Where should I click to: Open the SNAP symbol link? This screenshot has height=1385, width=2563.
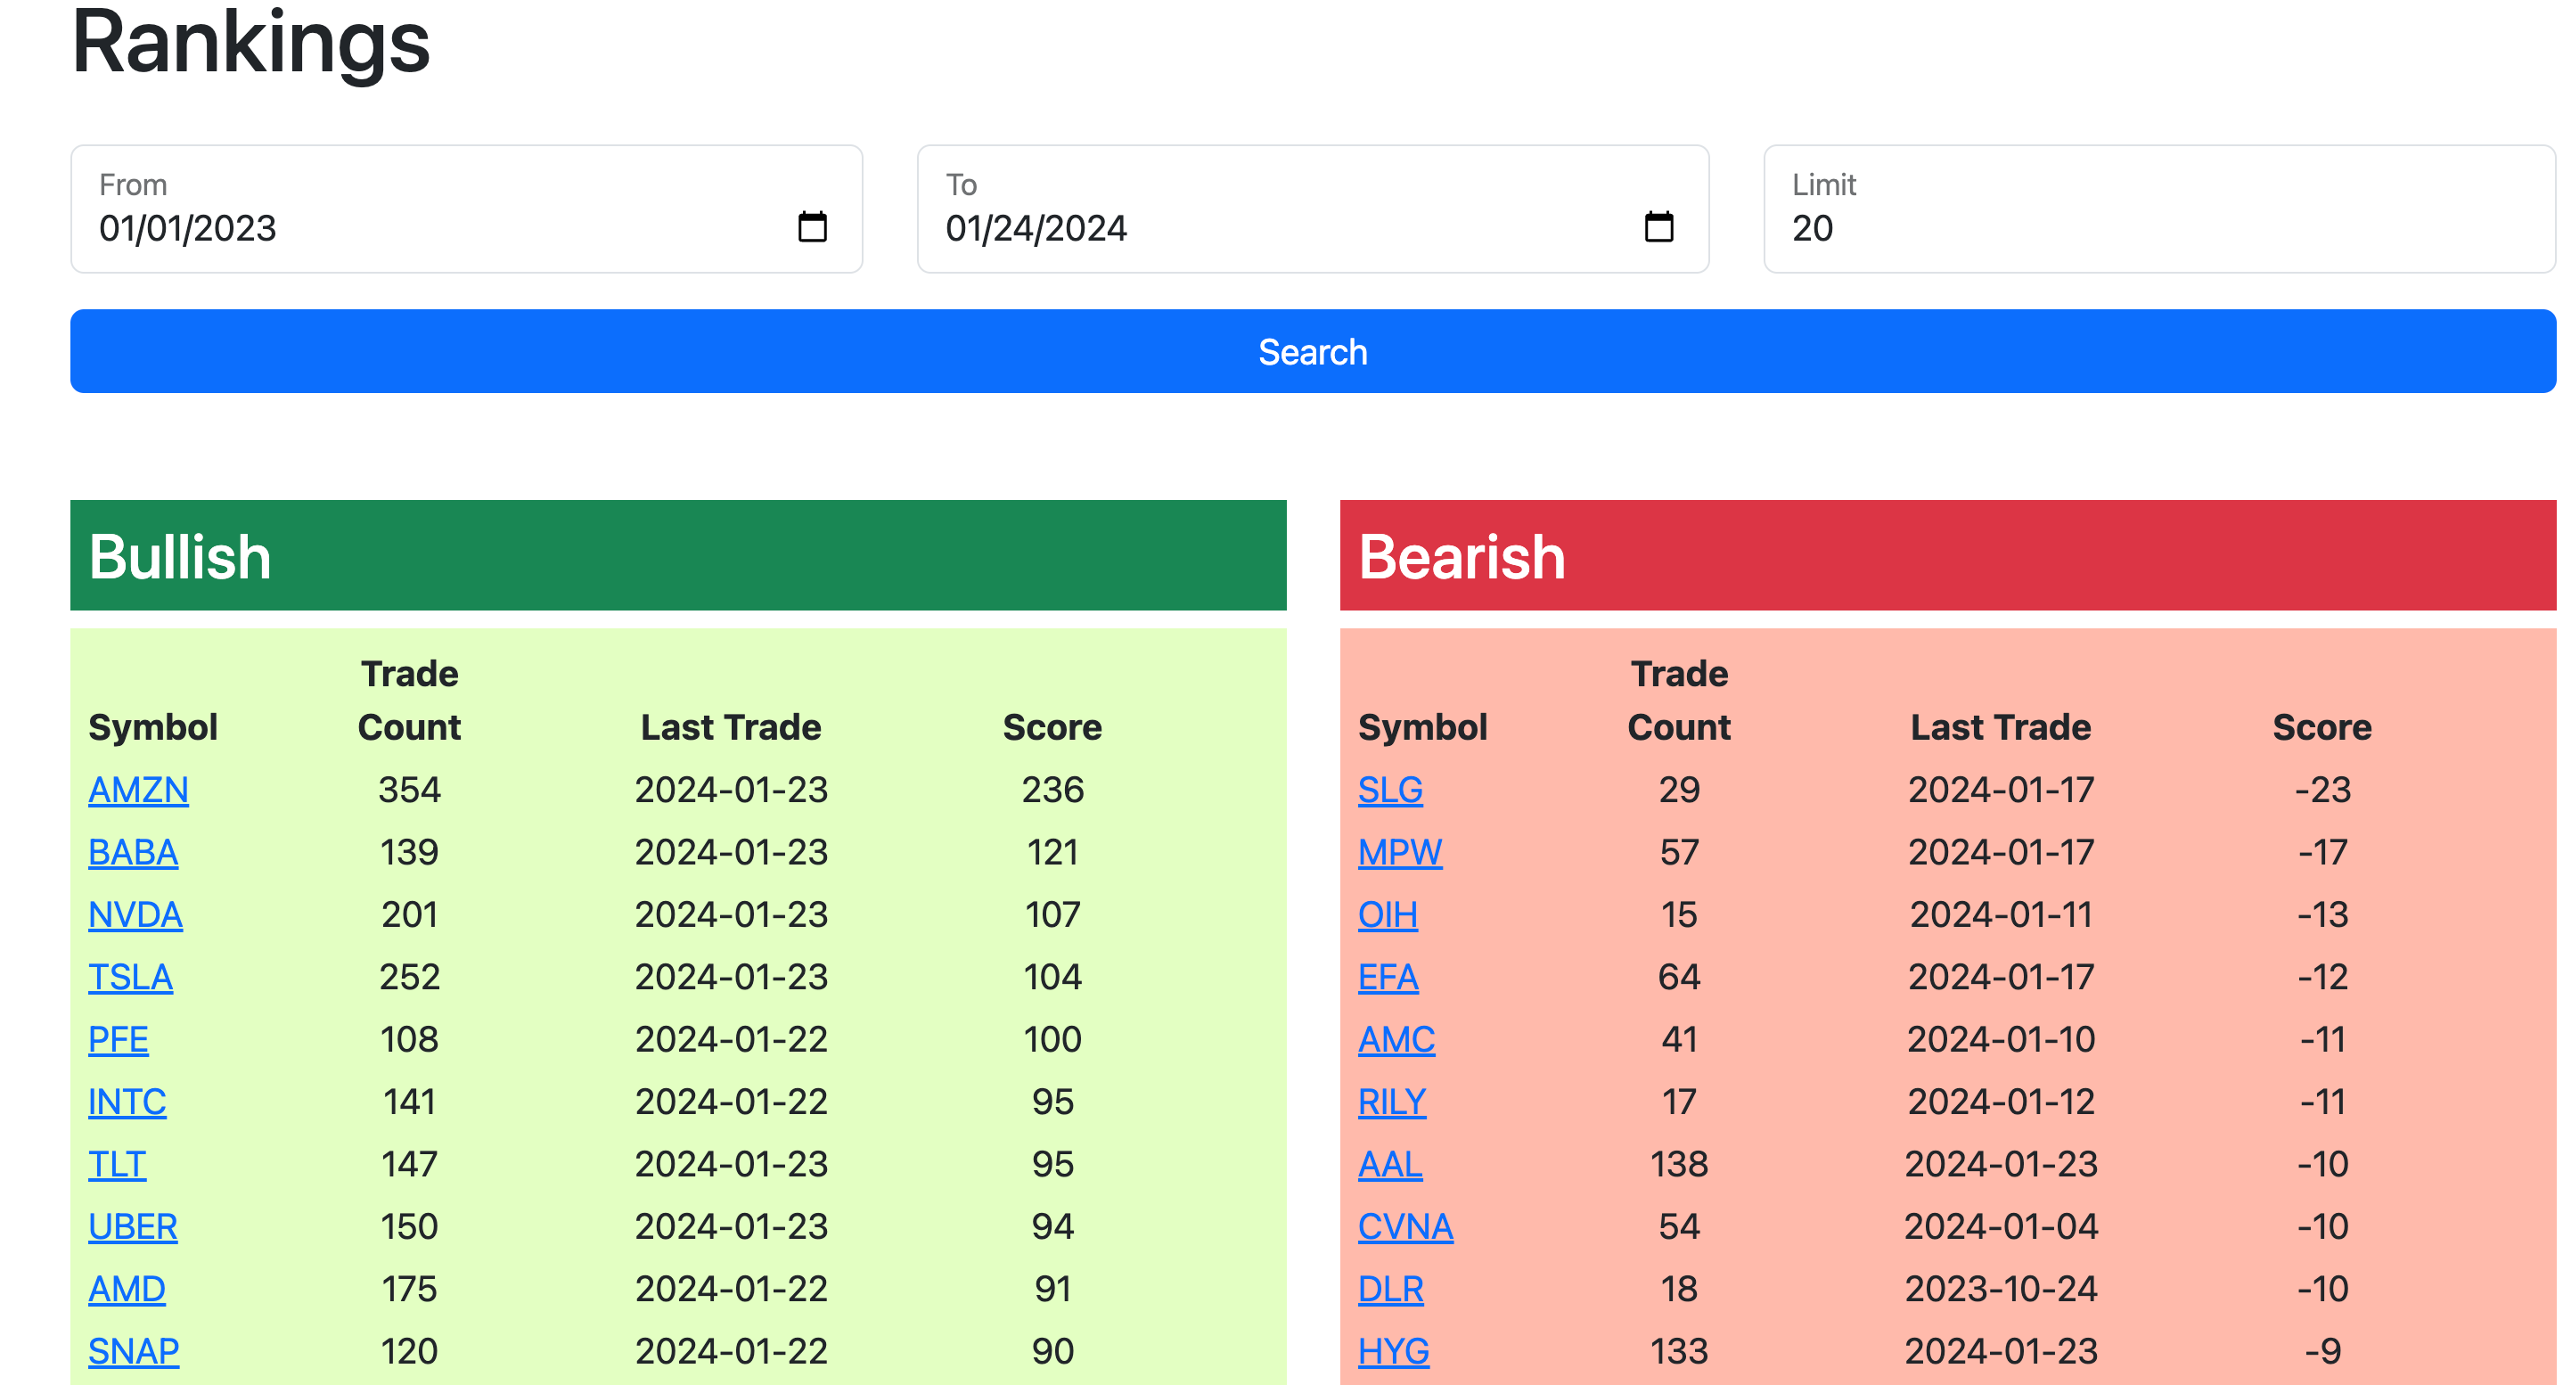(135, 1351)
